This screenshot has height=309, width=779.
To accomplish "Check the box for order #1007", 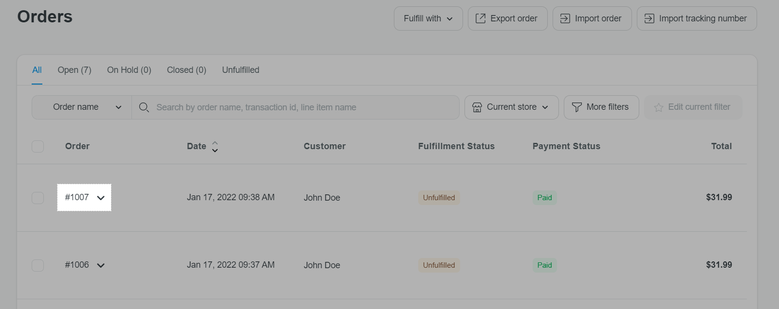I will (37, 198).
